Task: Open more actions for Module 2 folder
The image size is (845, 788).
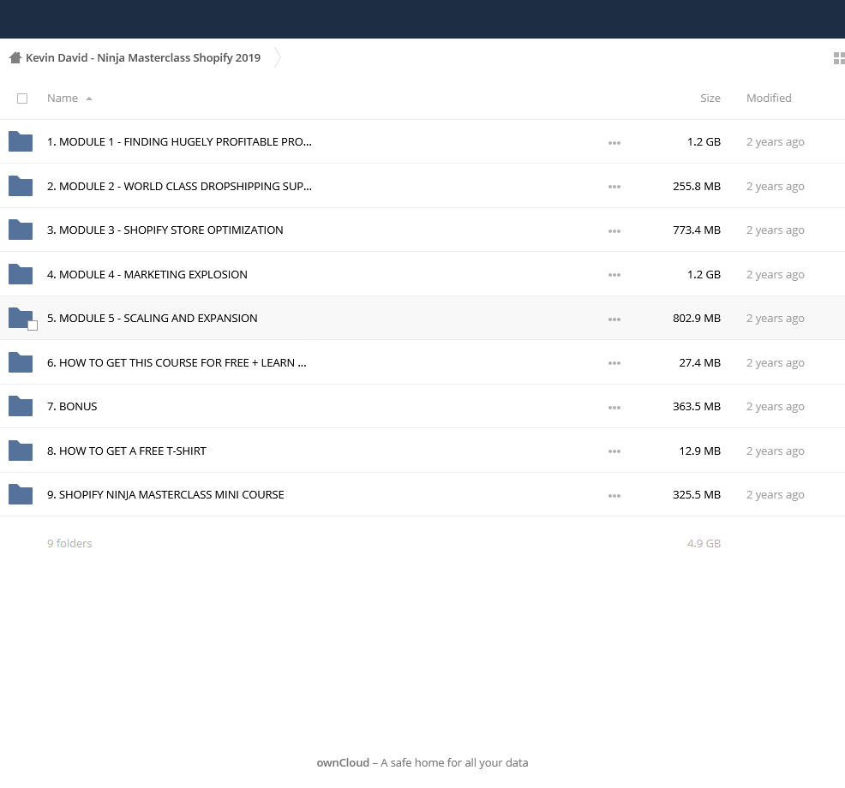Action: tap(614, 187)
